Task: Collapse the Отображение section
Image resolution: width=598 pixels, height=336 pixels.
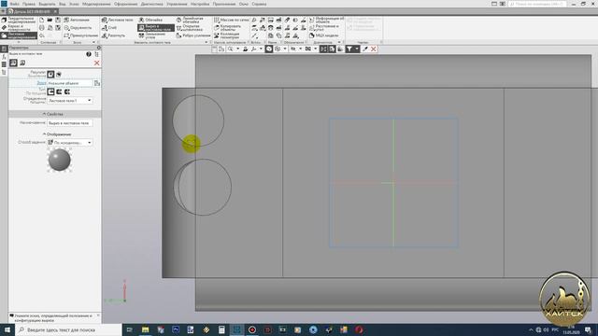Action: [x=56, y=134]
